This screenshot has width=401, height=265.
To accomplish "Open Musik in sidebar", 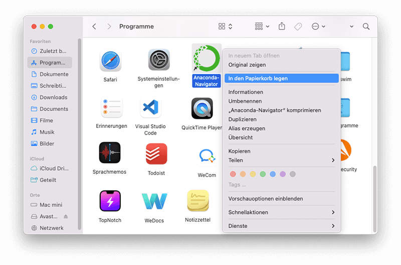I will [50, 132].
